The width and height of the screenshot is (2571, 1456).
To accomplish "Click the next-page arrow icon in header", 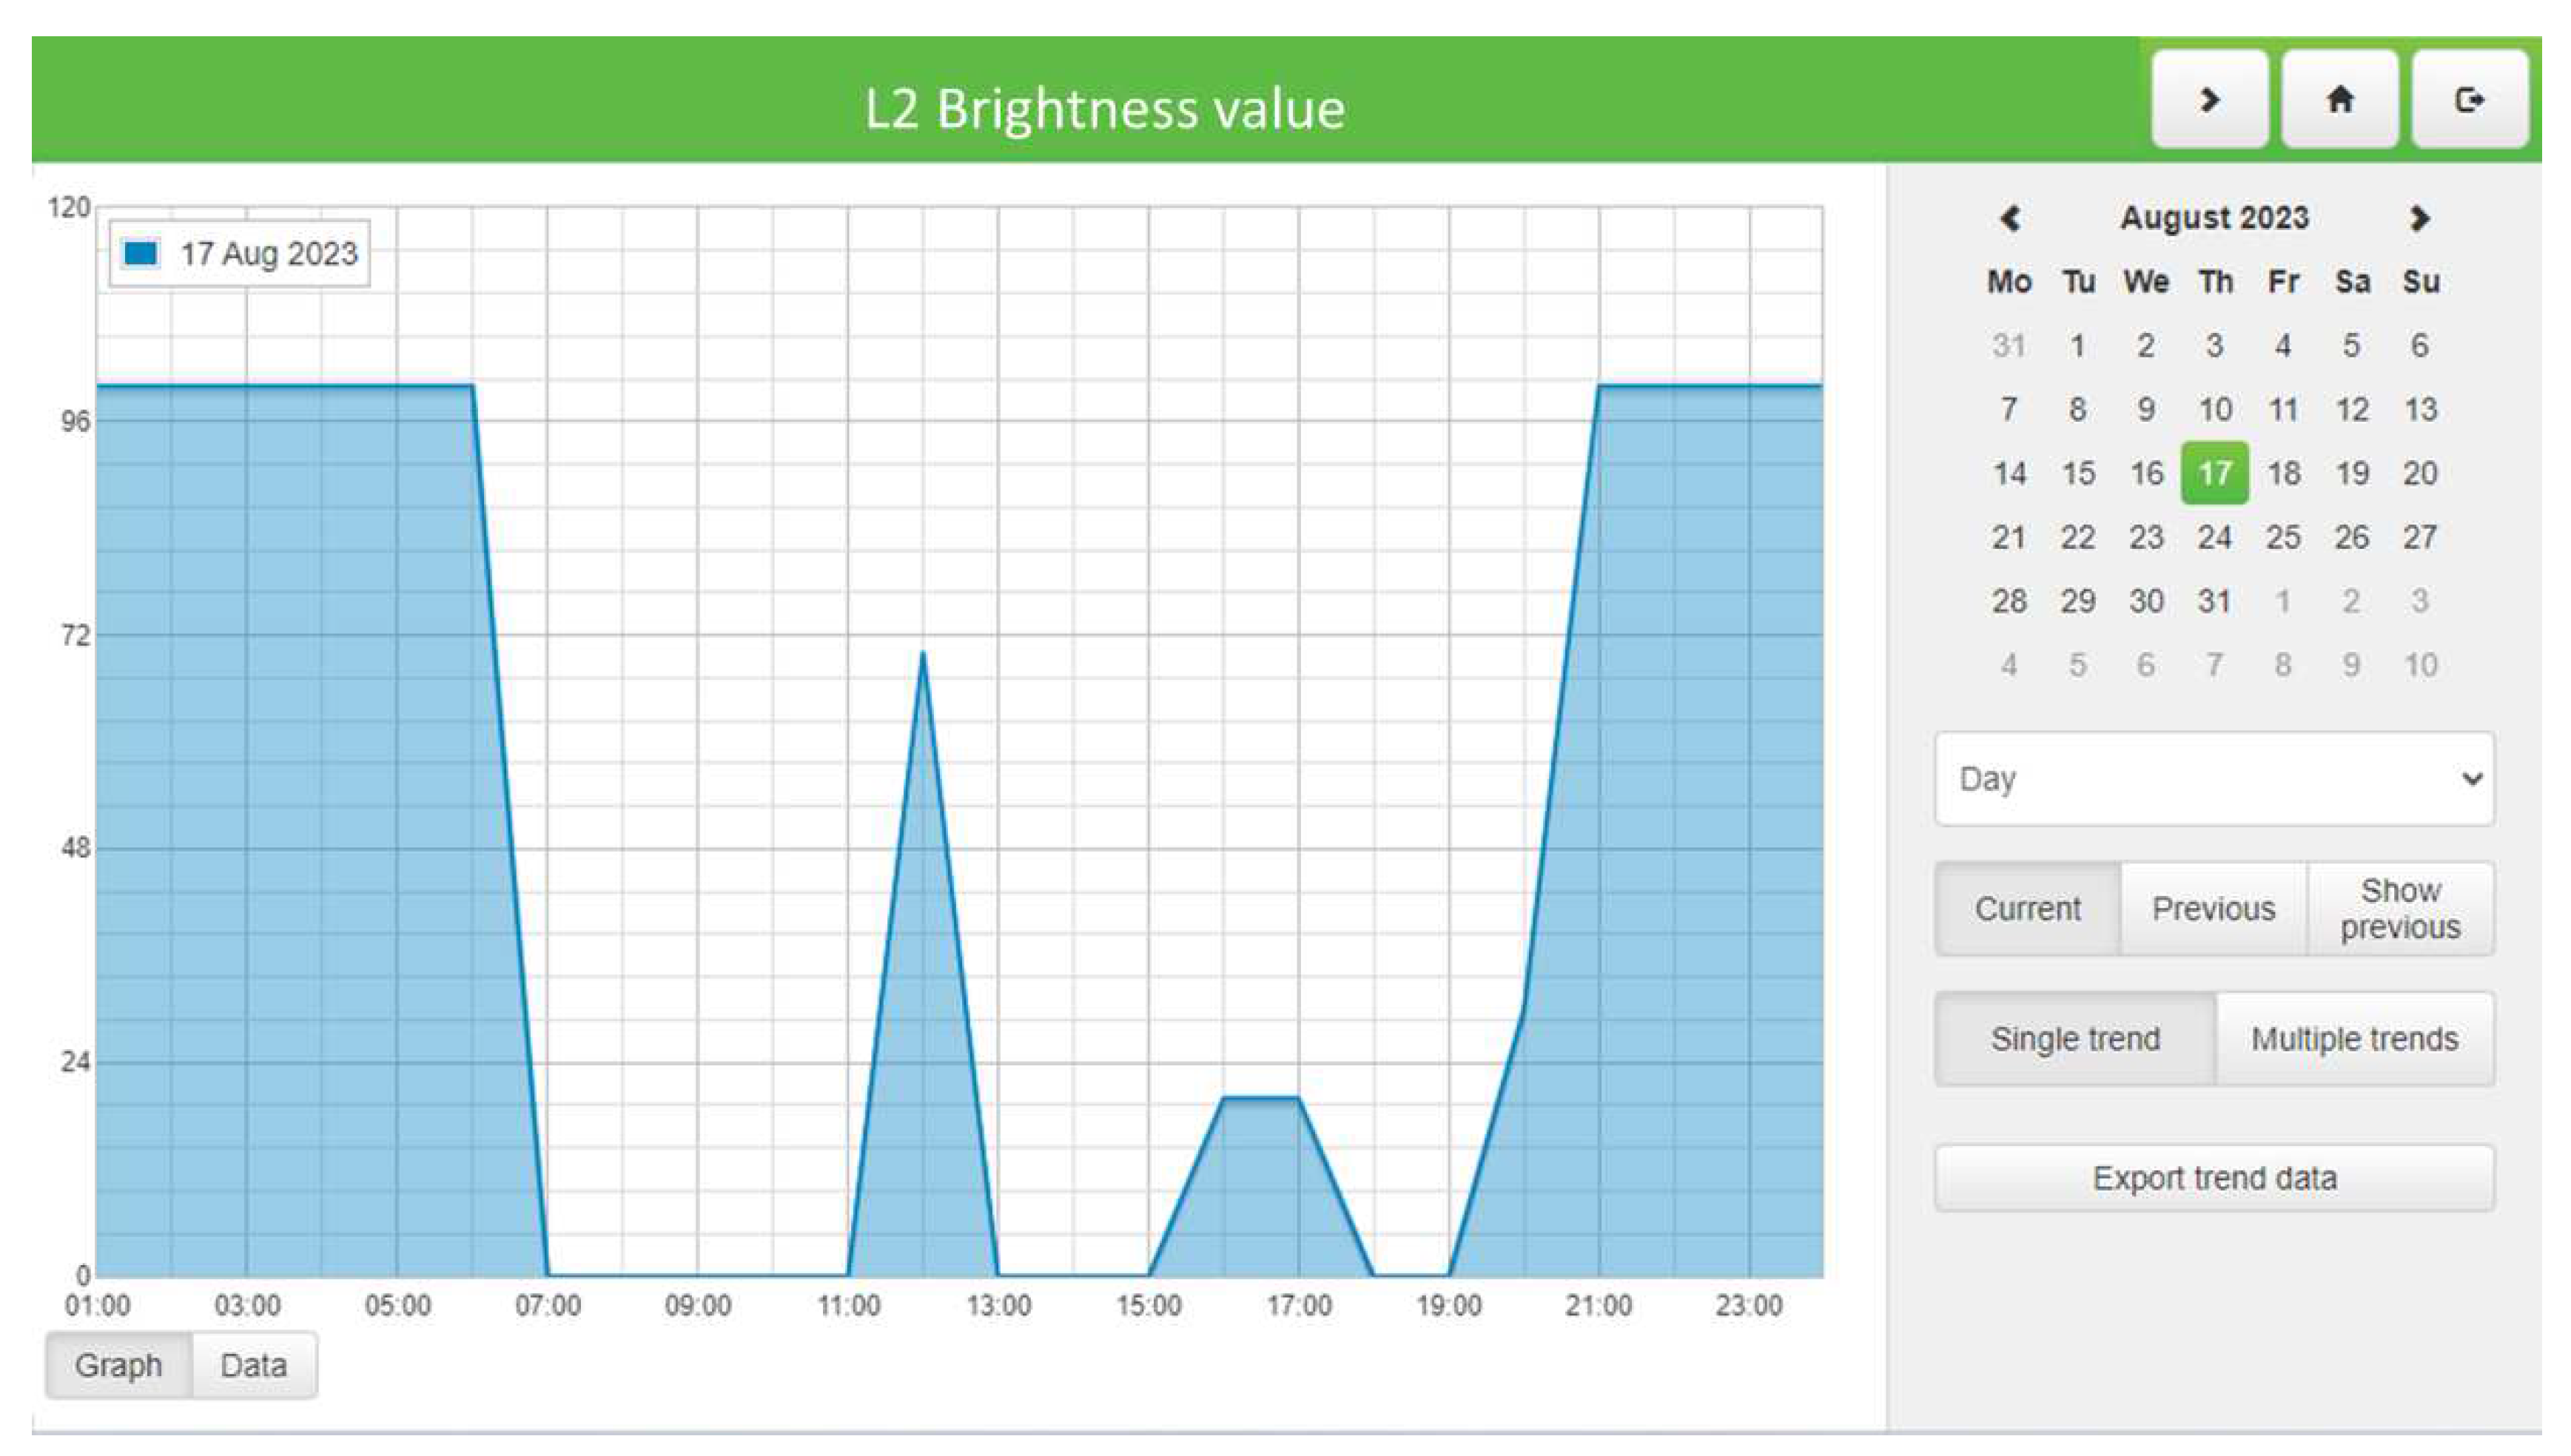I will (2208, 99).
